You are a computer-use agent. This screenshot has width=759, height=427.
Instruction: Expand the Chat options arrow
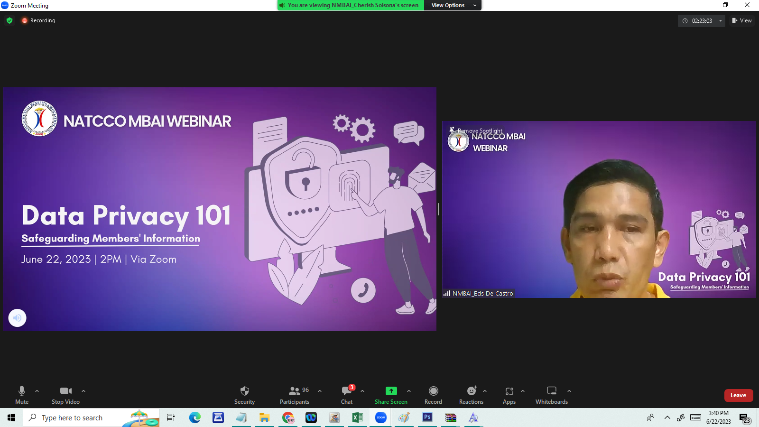tap(362, 391)
